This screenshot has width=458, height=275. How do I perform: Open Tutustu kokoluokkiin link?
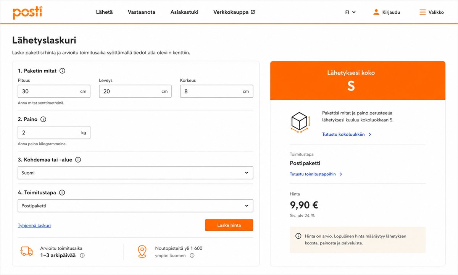(x=347, y=134)
